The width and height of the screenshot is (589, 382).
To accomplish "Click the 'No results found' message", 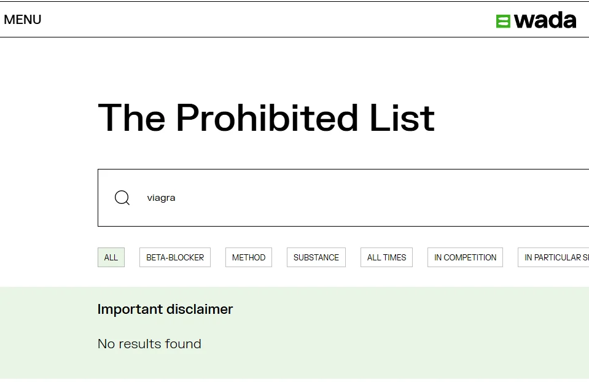I will pos(149,344).
